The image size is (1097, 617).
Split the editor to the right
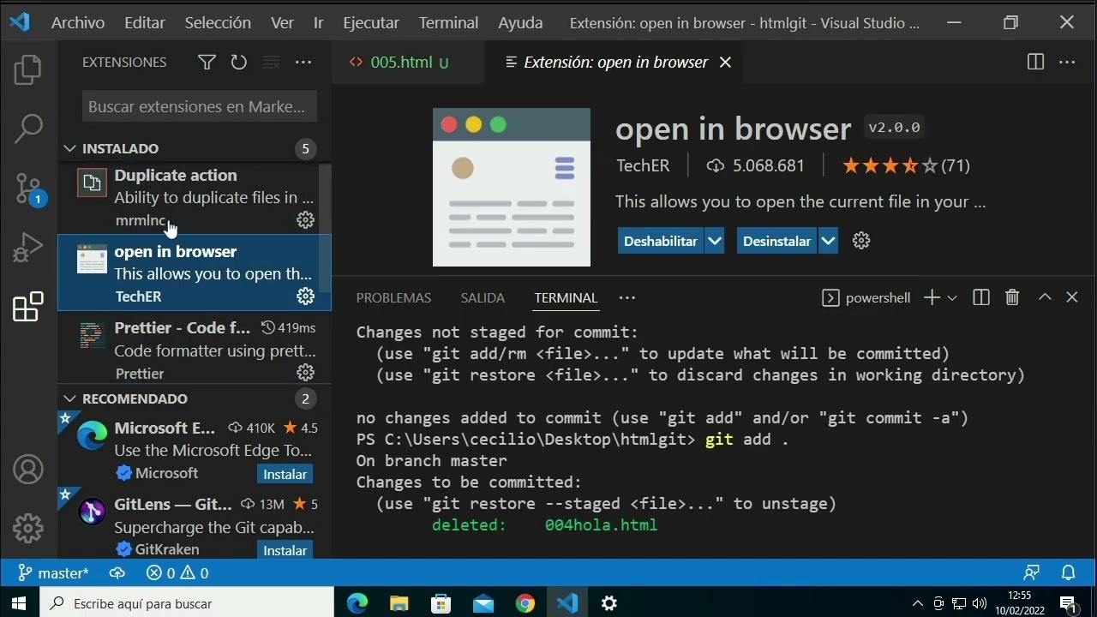tap(1035, 62)
